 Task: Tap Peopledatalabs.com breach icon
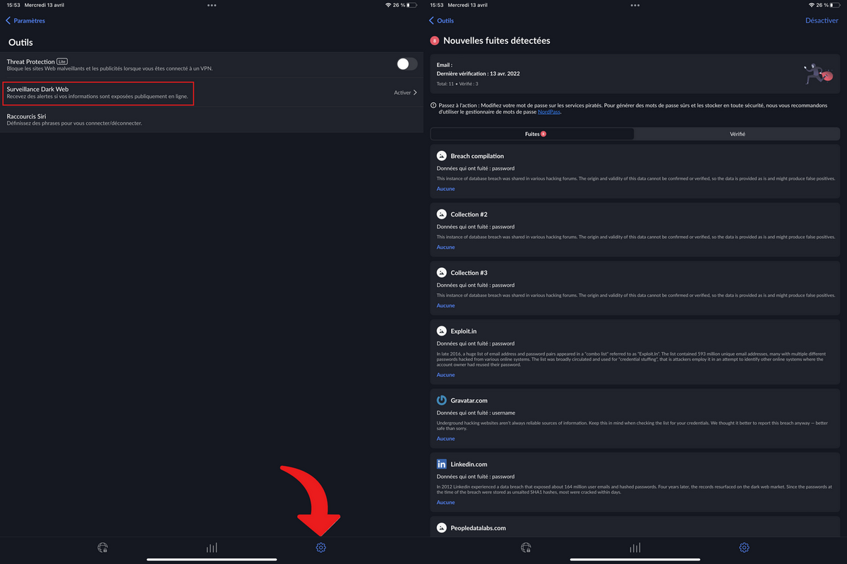(442, 528)
